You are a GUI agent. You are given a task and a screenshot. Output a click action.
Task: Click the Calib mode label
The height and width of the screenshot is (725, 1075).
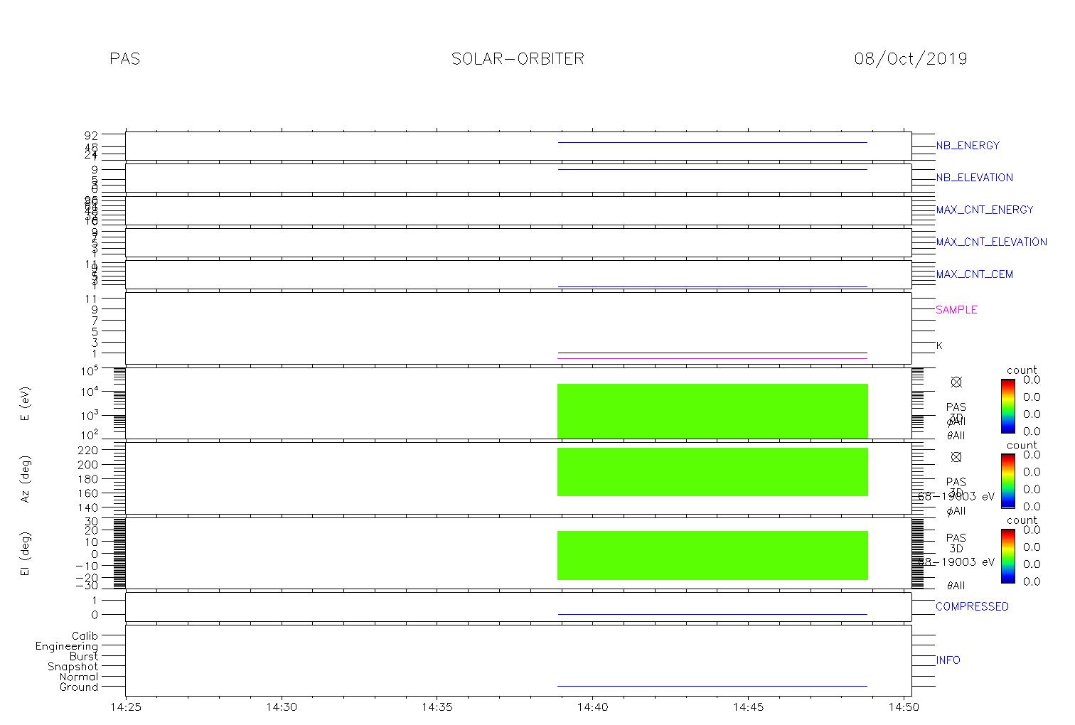tap(85, 635)
